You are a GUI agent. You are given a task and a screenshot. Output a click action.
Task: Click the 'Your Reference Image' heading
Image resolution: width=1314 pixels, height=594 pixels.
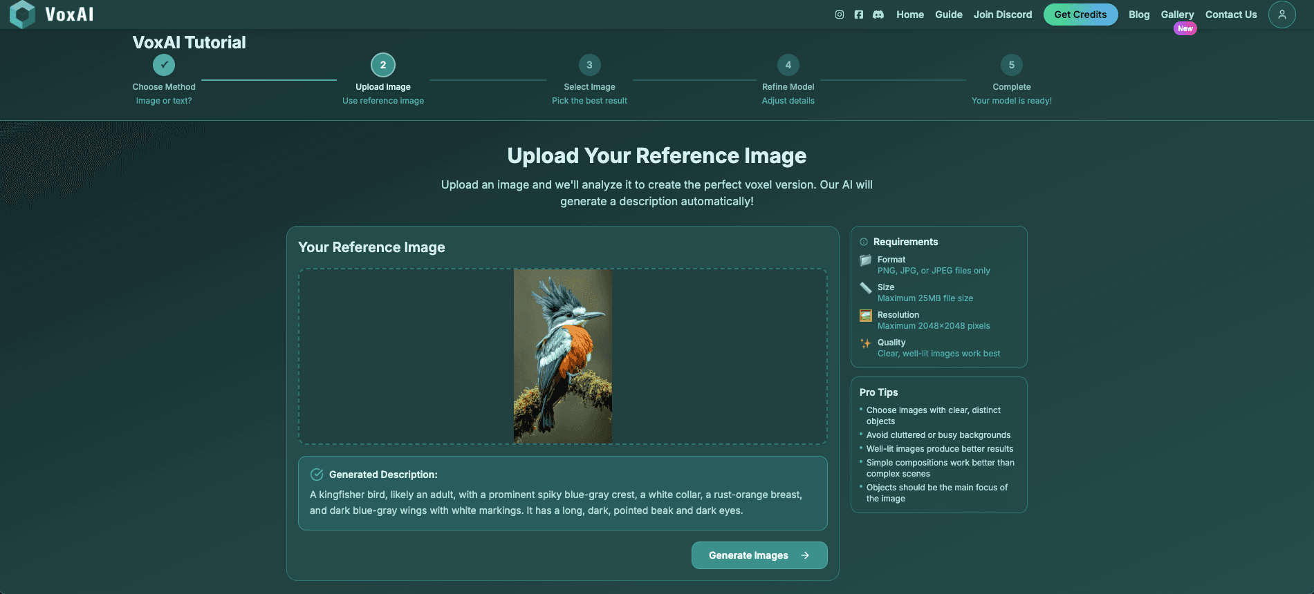click(x=371, y=247)
